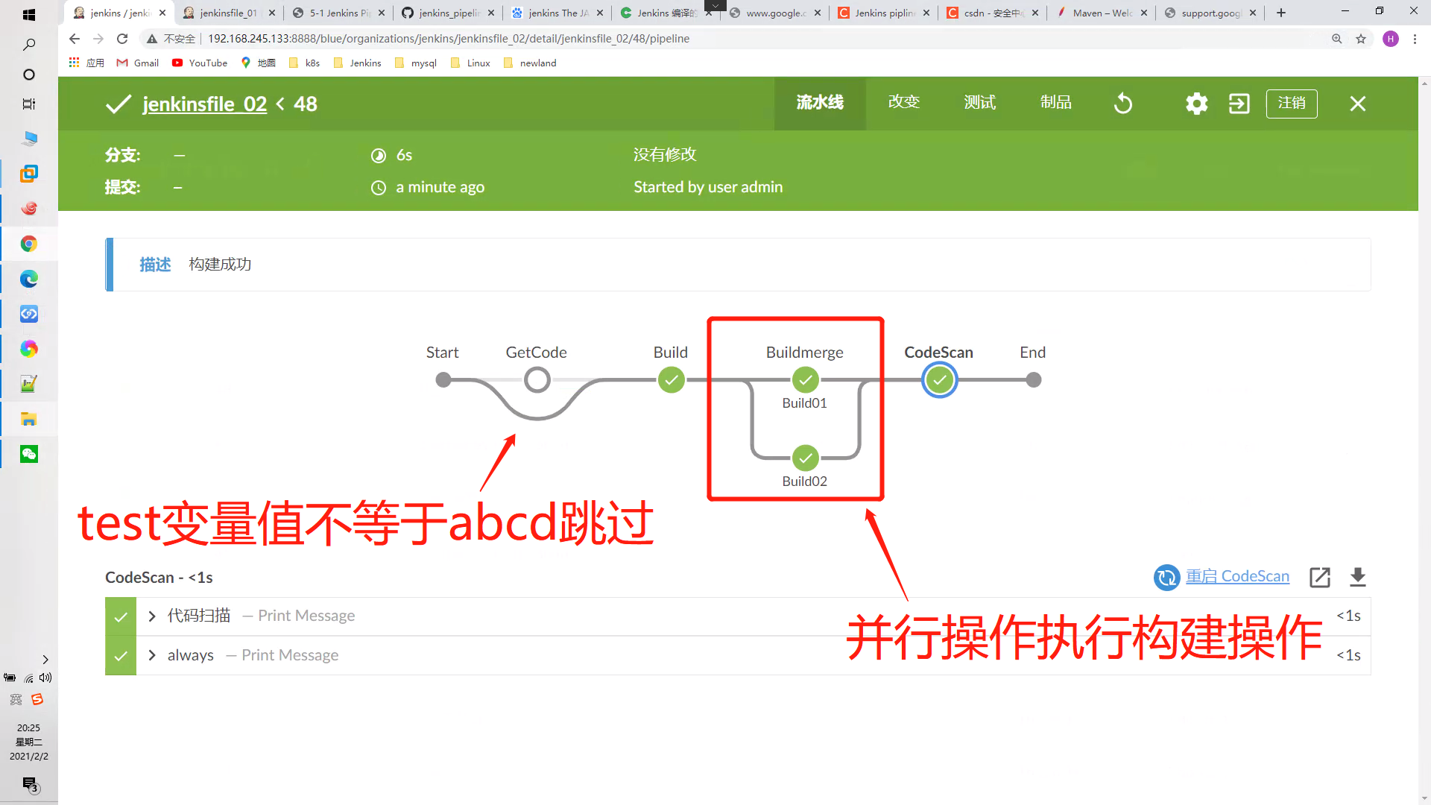Reload the page with refresh icon
This screenshot has height=805, width=1431.
(122, 39)
